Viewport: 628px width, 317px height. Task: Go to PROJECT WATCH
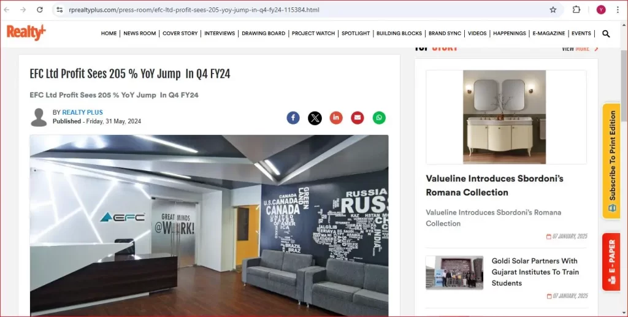coord(313,33)
